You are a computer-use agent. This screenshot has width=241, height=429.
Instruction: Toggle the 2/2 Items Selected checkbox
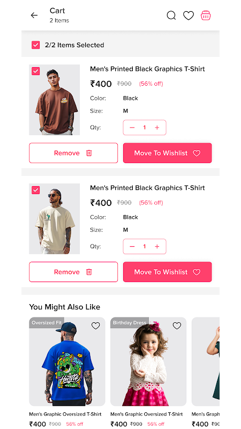35,45
